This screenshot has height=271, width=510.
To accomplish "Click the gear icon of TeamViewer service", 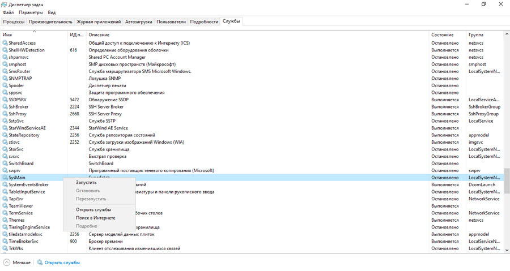I will [x=5, y=206].
